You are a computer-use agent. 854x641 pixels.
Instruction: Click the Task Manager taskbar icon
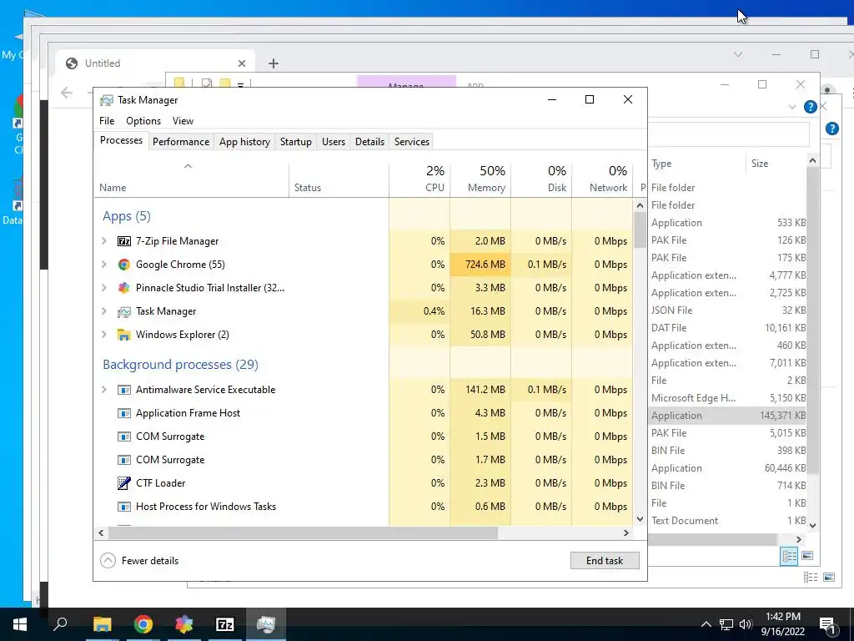(x=266, y=624)
